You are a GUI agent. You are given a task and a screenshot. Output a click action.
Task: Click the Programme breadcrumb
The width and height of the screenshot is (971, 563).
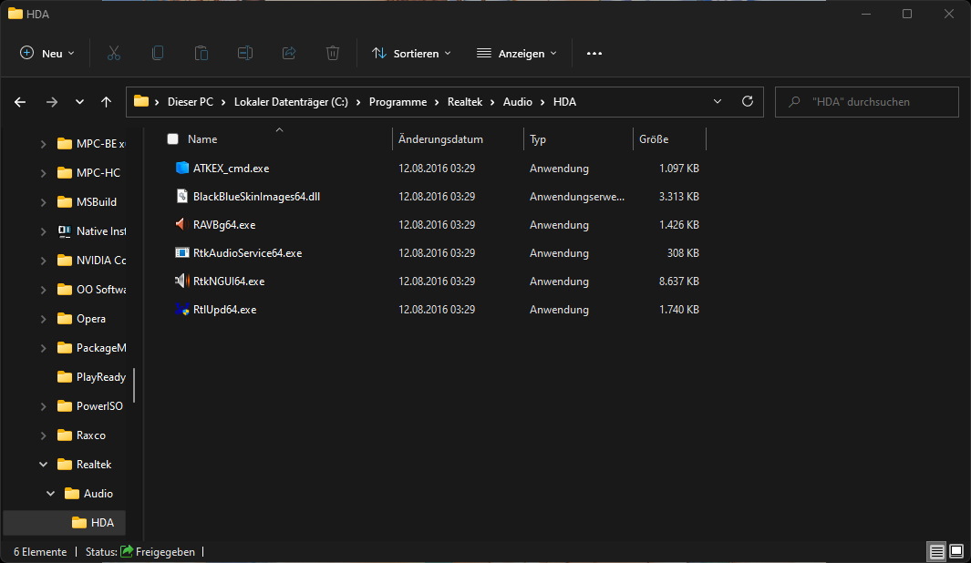(x=398, y=102)
